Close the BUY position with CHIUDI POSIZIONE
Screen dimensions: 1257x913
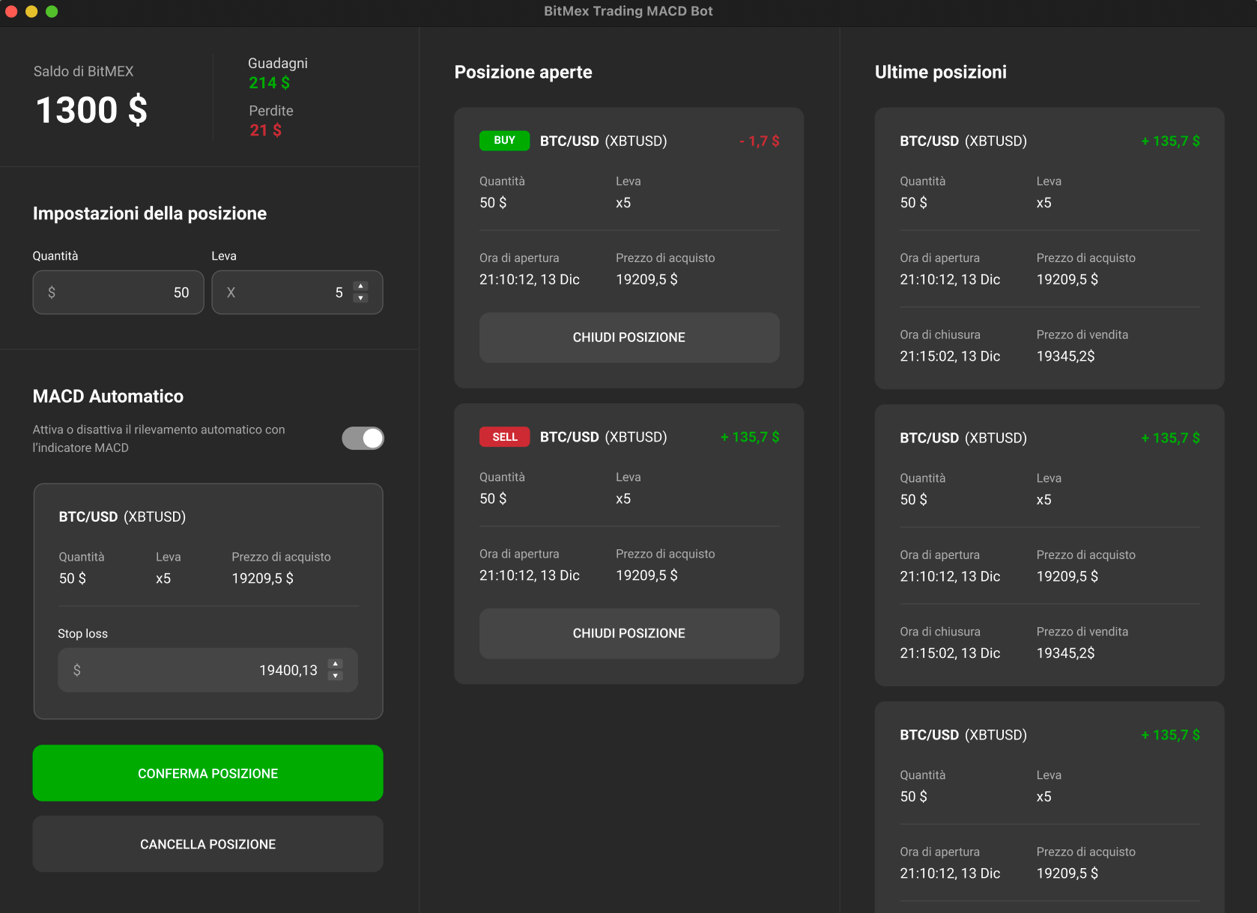(x=629, y=338)
